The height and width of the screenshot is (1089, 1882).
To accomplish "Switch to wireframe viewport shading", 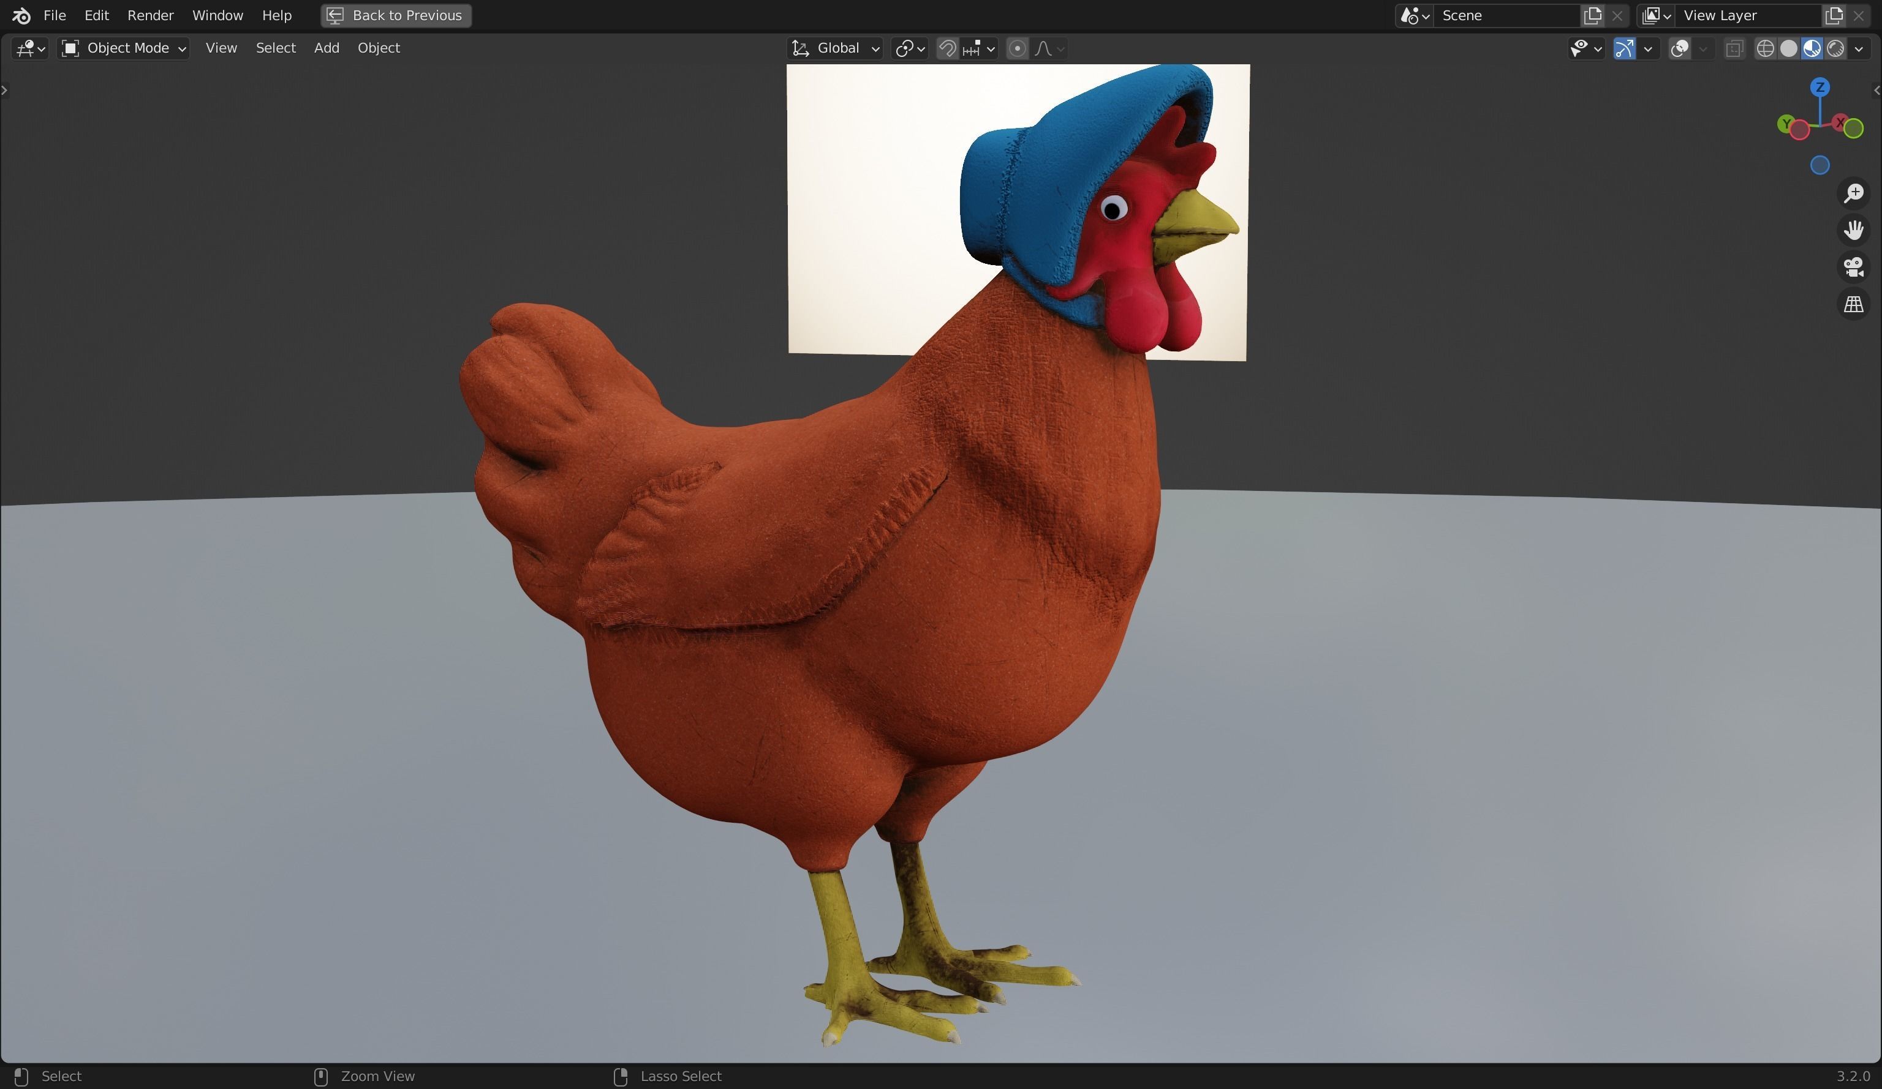I will coord(1766,48).
